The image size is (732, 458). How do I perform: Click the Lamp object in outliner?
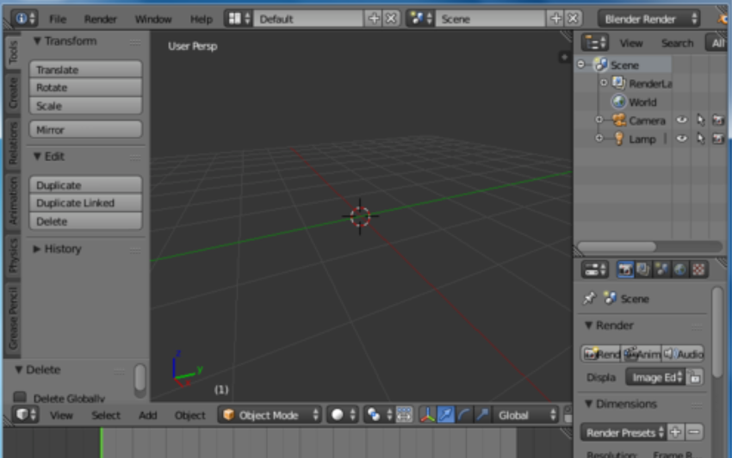(x=642, y=139)
